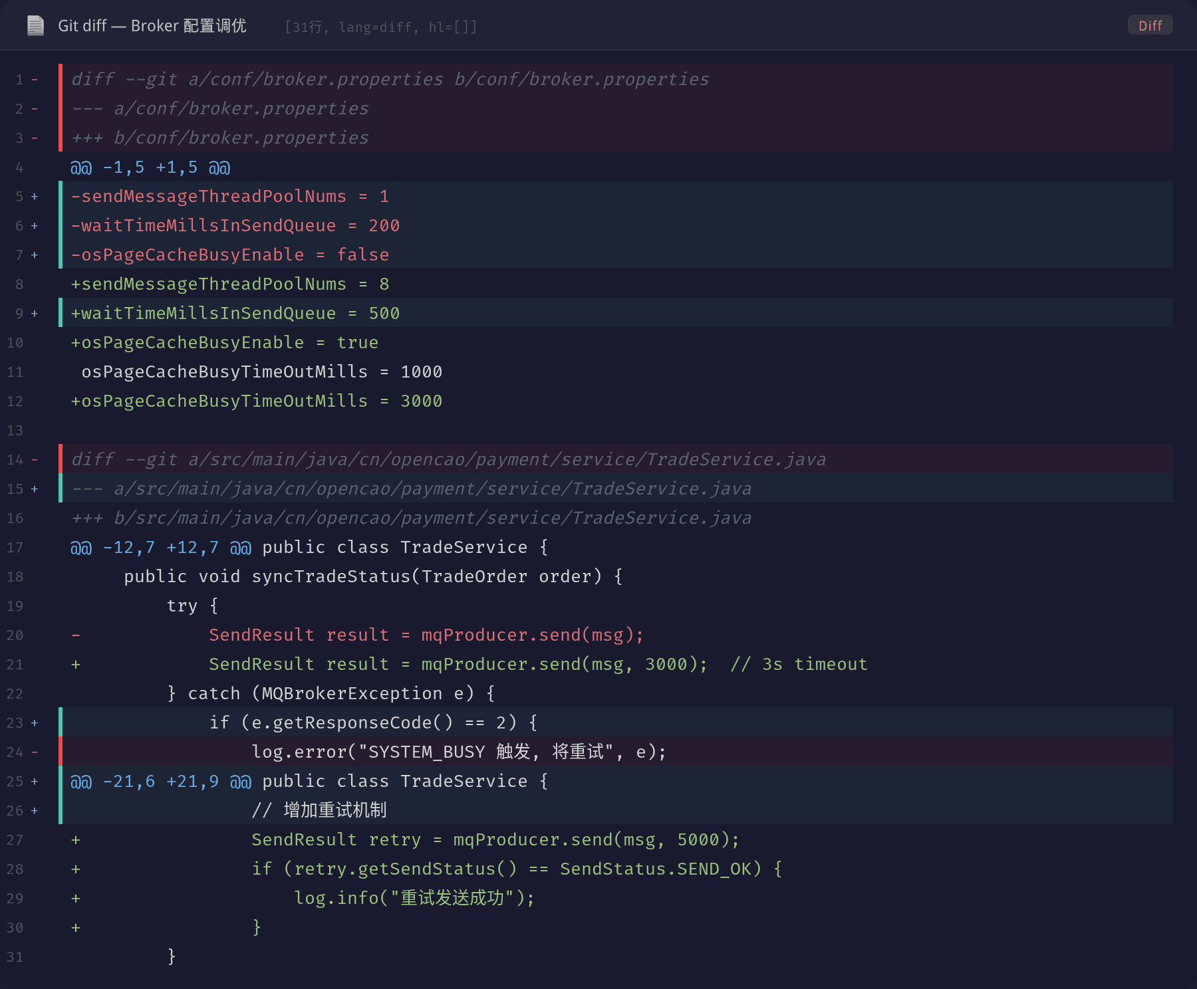Click the line '+++ b/src/main/java/.../TradeService.java'
1197x989 pixels.
tap(411, 518)
